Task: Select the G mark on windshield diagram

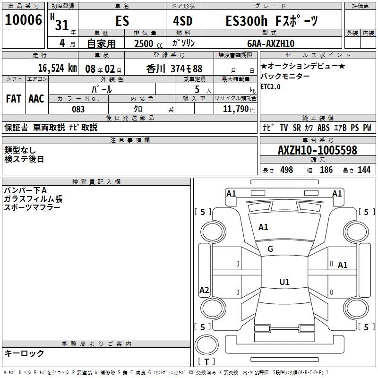Action: tap(270, 249)
